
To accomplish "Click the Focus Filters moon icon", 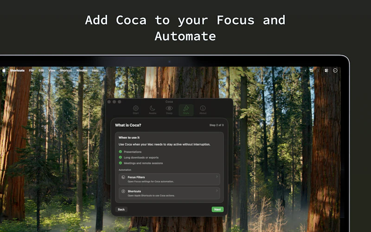I will pos(123,177).
